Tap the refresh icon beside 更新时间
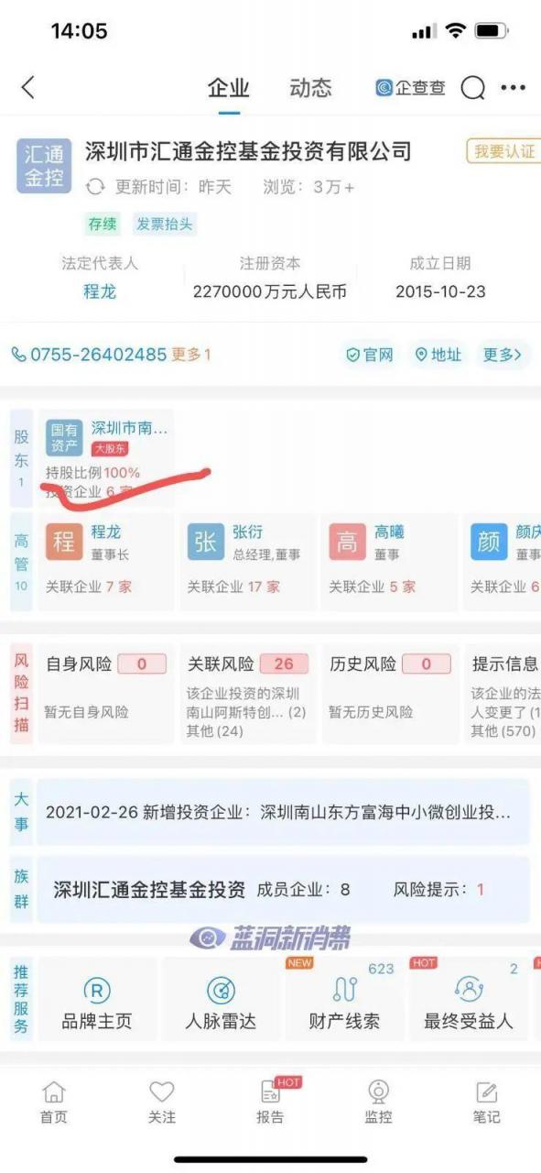The width and height of the screenshot is (541, 1173). point(95,187)
